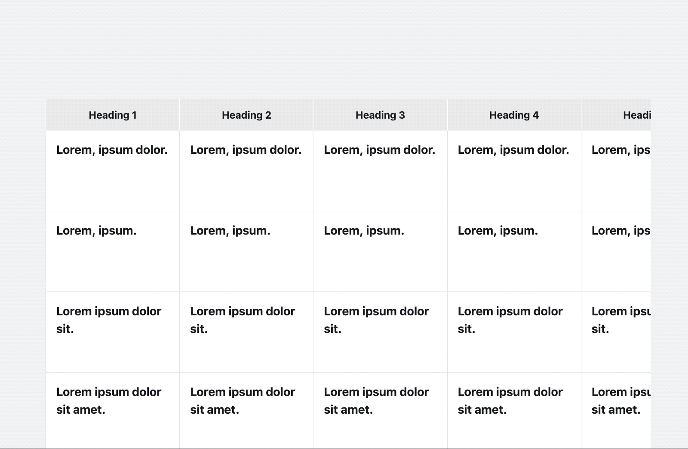This screenshot has height=449, width=688.
Task: Click the Heading 2 column header
Action: pyautogui.click(x=246, y=115)
